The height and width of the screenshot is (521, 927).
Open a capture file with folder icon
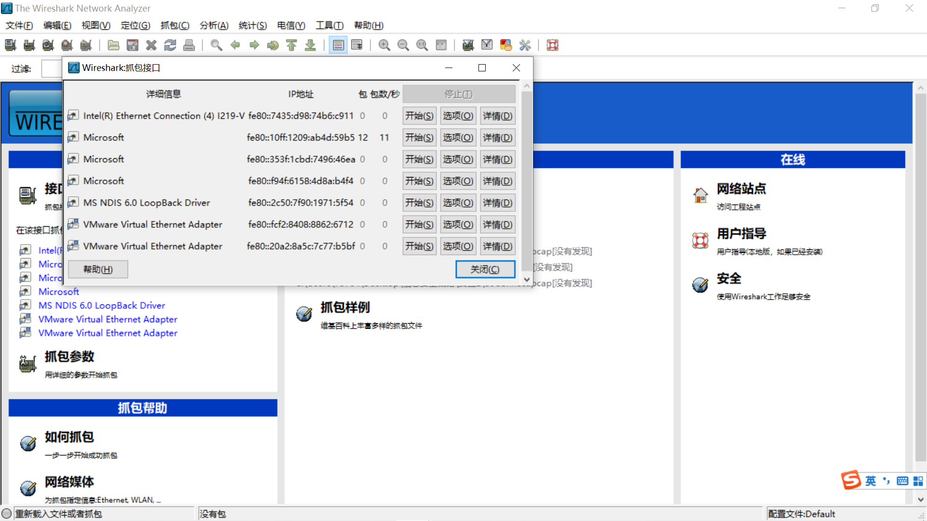(x=113, y=45)
